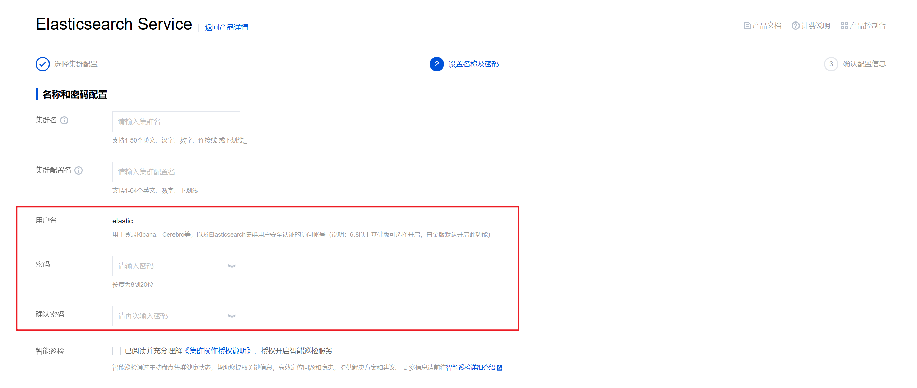Open 产品文档 link in header
The width and height of the screenshot is (917, 388).
pos(766,26)
